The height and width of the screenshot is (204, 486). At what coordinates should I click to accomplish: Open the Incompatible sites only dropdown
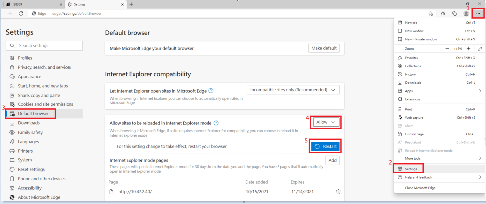[x=293, y=90]
